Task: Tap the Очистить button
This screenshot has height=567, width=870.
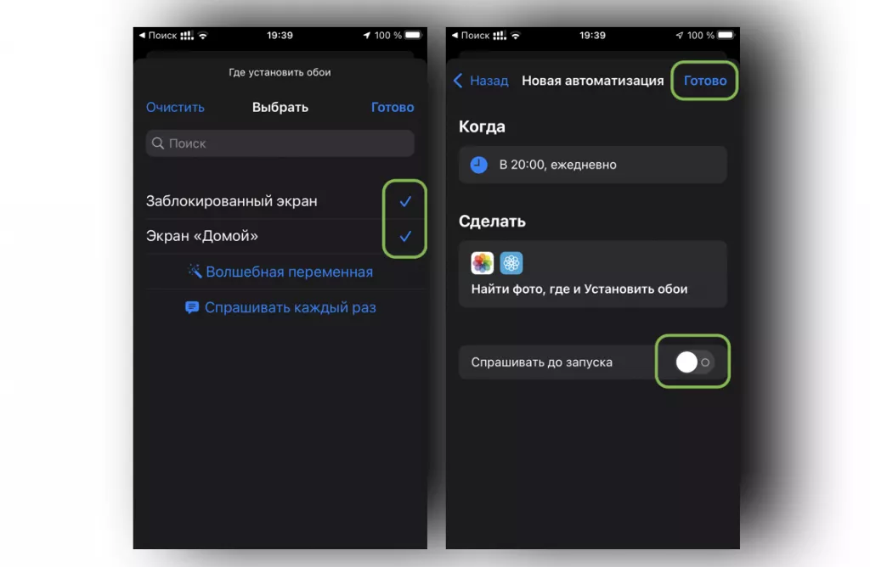Action: [x=175, y=107]
